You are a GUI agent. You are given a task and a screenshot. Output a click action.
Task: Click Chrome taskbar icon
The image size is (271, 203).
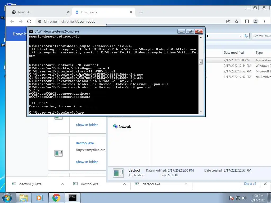[56, 198]
